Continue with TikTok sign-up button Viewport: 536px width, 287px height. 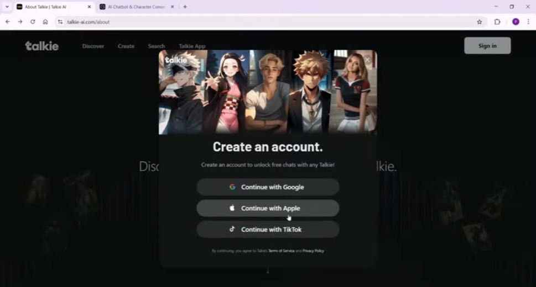(x=268, y=230)
